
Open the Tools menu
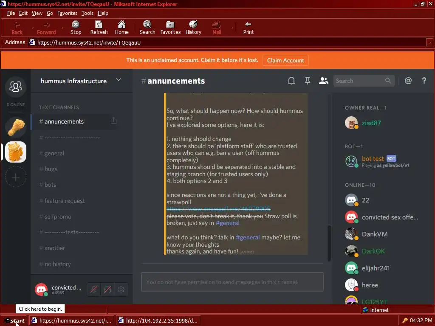tap(87, 13)
